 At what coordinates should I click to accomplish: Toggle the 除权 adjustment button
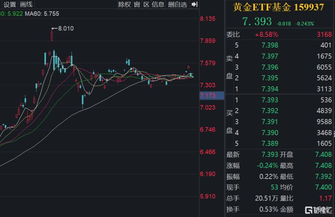coord(125,4)
